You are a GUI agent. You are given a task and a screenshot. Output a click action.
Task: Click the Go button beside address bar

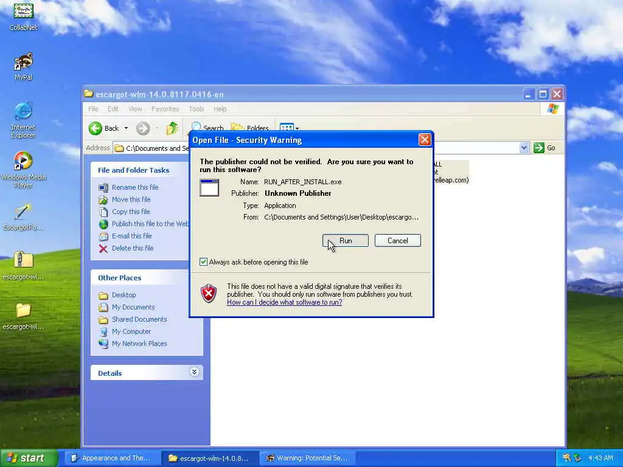[x=545, y=148]
